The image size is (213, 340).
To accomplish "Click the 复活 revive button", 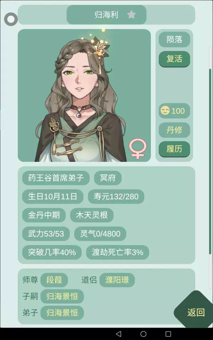I will [174, 59].
